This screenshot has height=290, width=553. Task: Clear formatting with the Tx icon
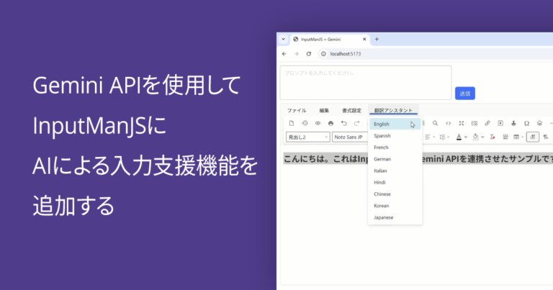[493, 137]
